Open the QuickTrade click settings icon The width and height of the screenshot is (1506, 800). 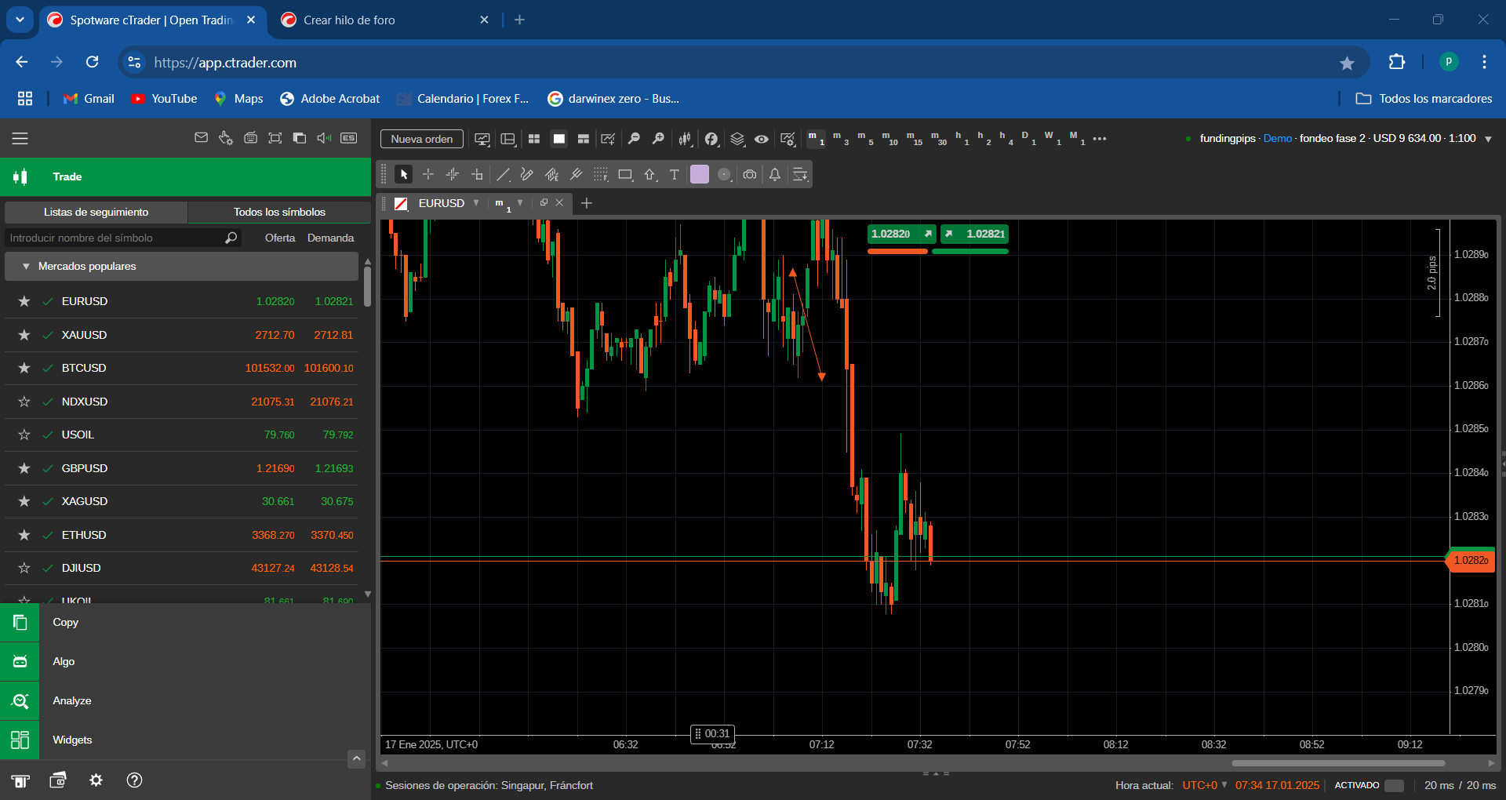[226, 138]
